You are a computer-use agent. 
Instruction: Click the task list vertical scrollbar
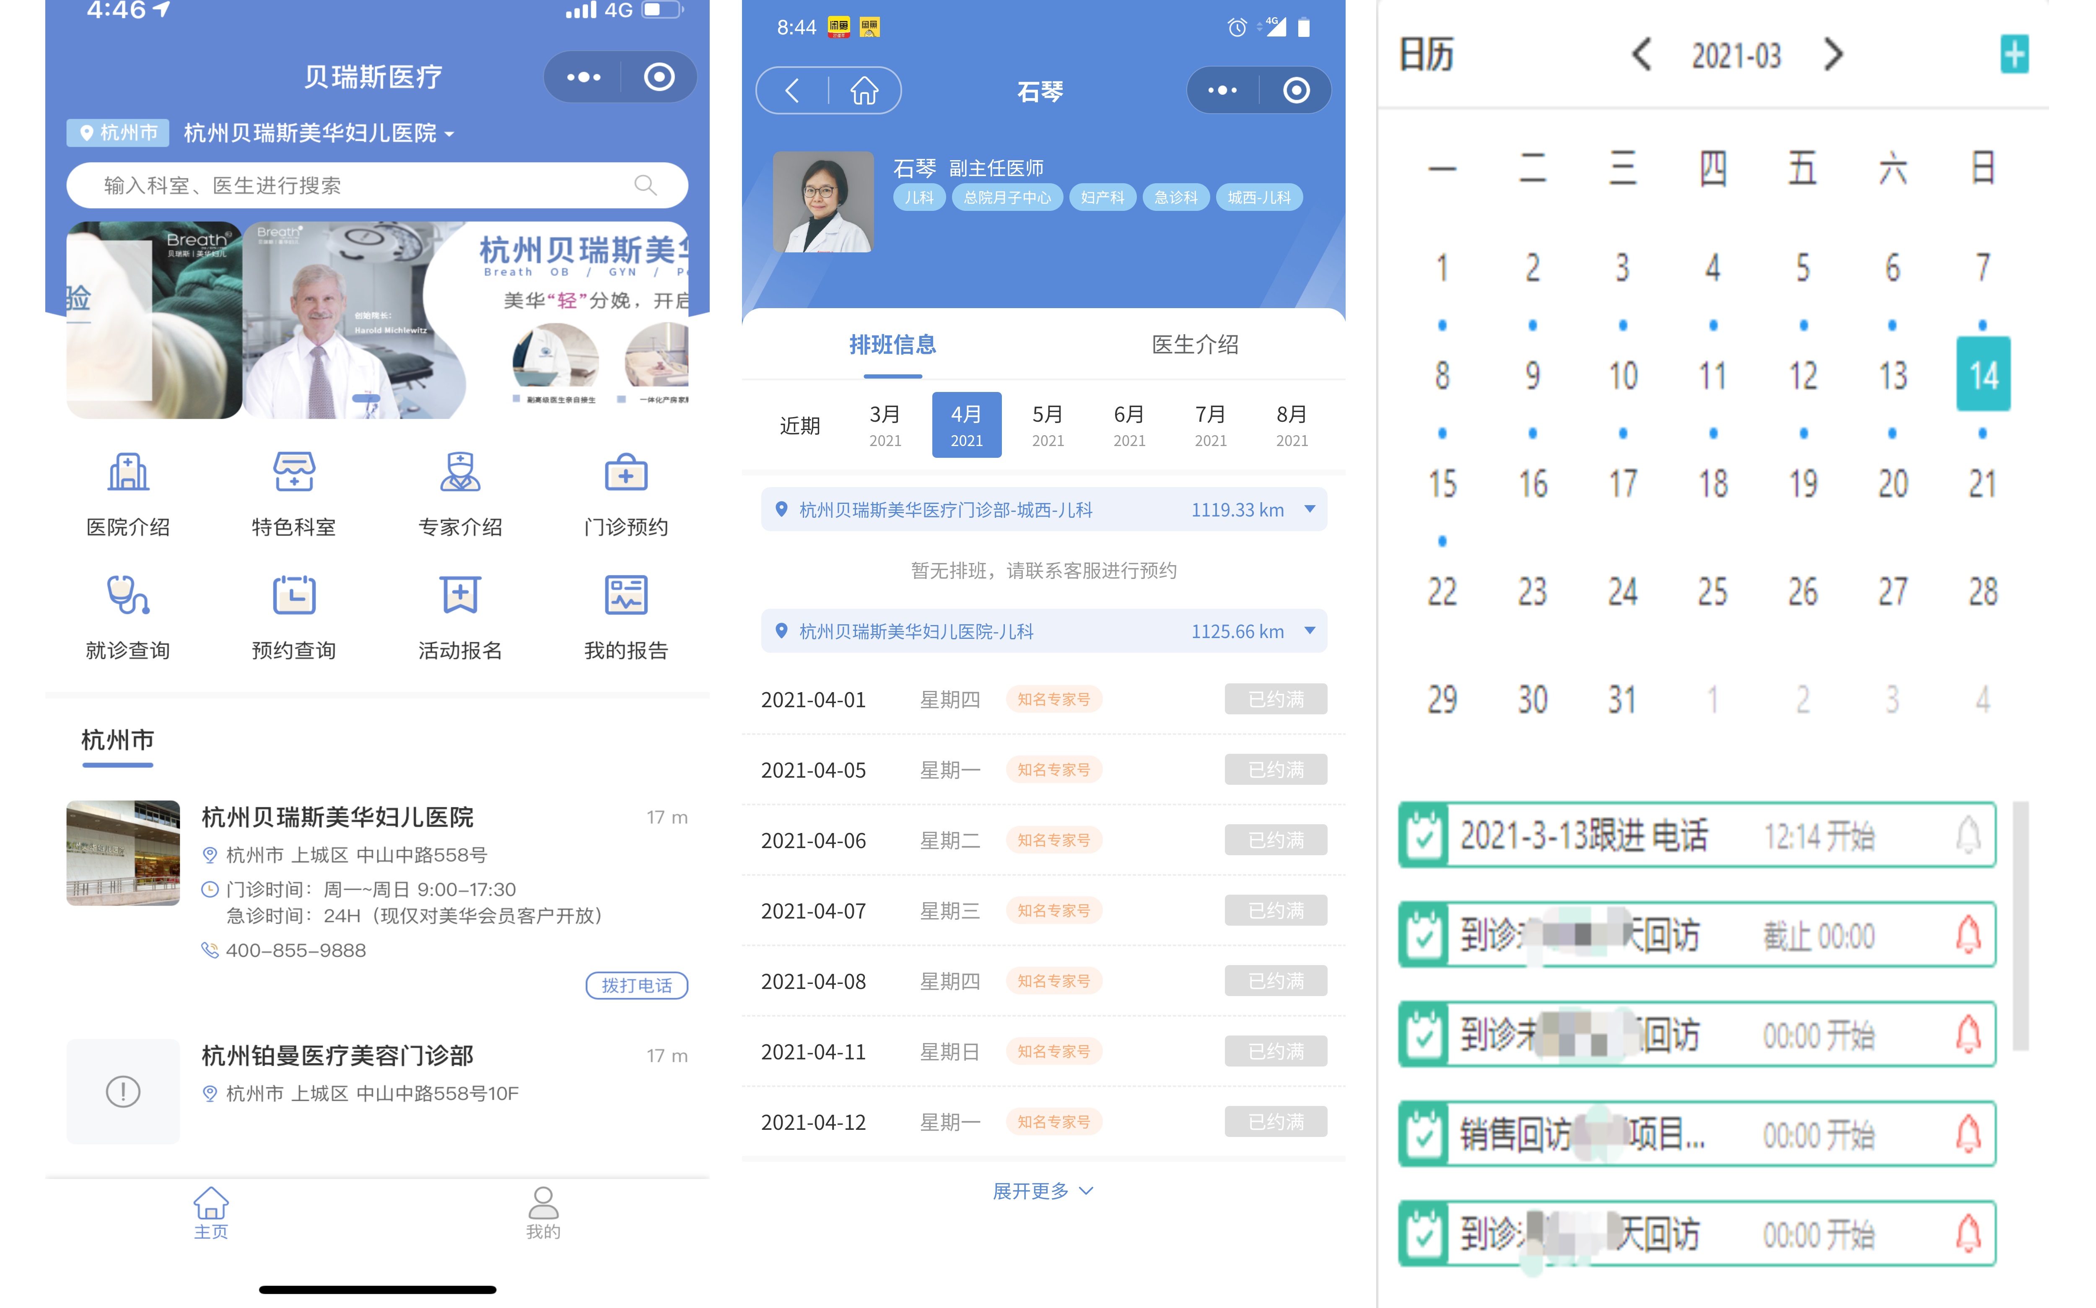[x=2020, y=926]
